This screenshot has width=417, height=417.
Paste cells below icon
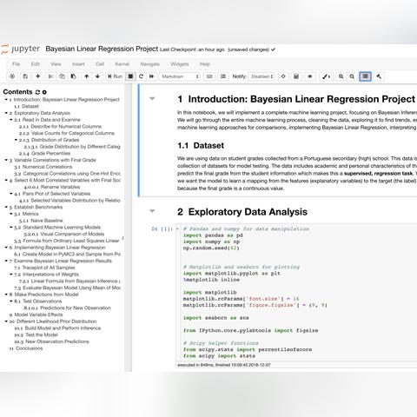point(73,76)
